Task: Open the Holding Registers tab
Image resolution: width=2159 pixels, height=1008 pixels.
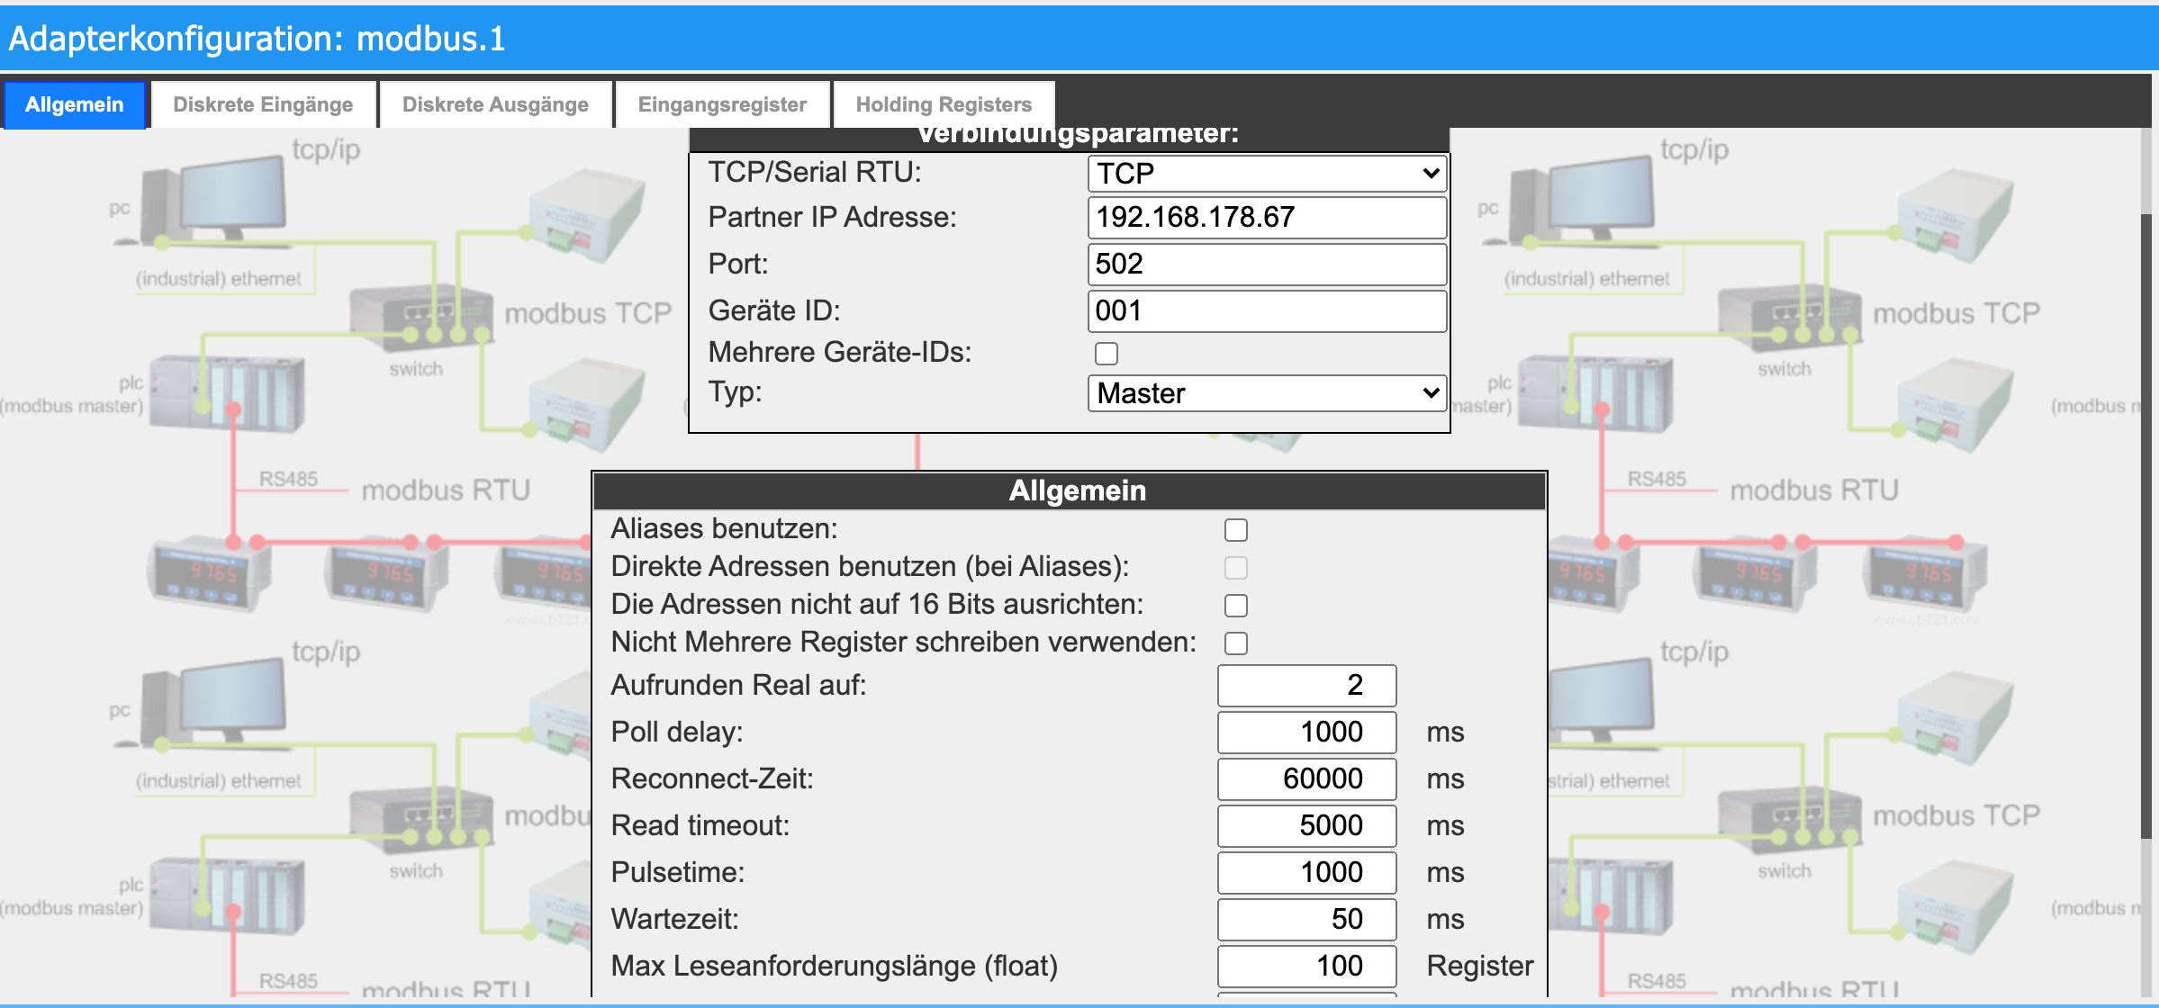Action: 943,104
